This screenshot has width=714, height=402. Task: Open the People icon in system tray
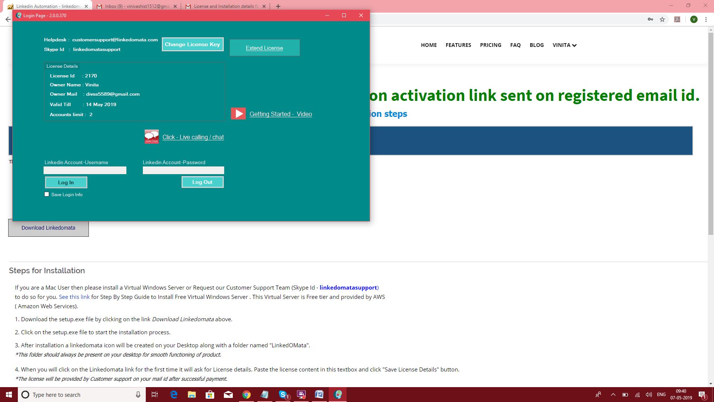[x=598, y=395]
